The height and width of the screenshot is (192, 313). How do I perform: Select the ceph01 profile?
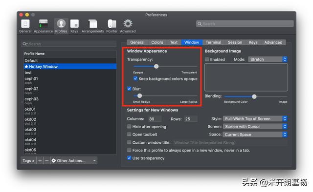pyautogui.click(x=70, y=80)
